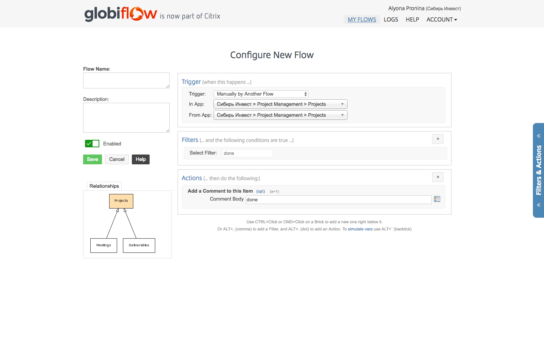This screenshot has width=544, height=340.
Task: Open the ACCOUNT menu
Action: click(441, 19)
